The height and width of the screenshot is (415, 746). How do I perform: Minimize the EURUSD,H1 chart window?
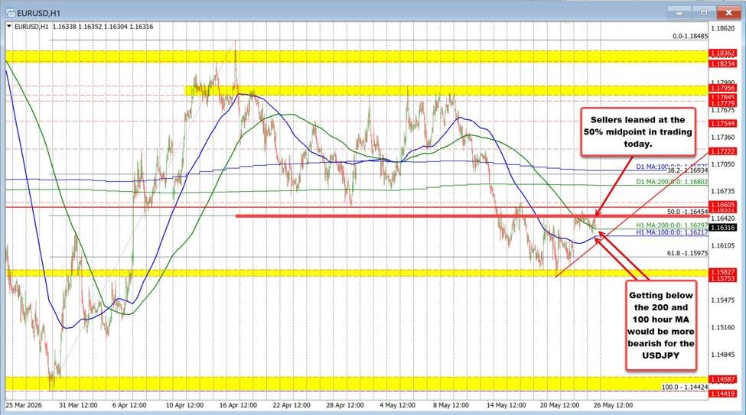(678, 12)
